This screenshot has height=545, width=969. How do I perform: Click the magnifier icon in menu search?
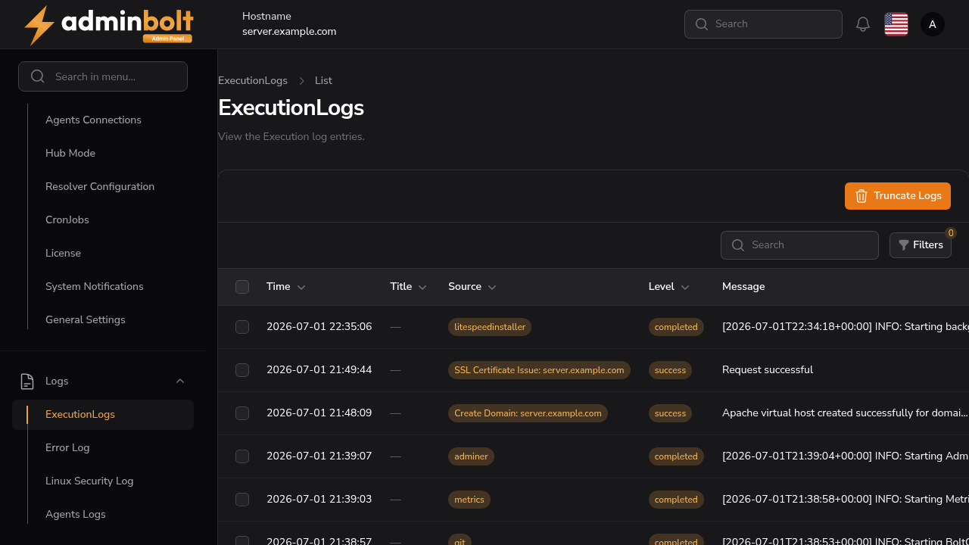pos(37,76)
